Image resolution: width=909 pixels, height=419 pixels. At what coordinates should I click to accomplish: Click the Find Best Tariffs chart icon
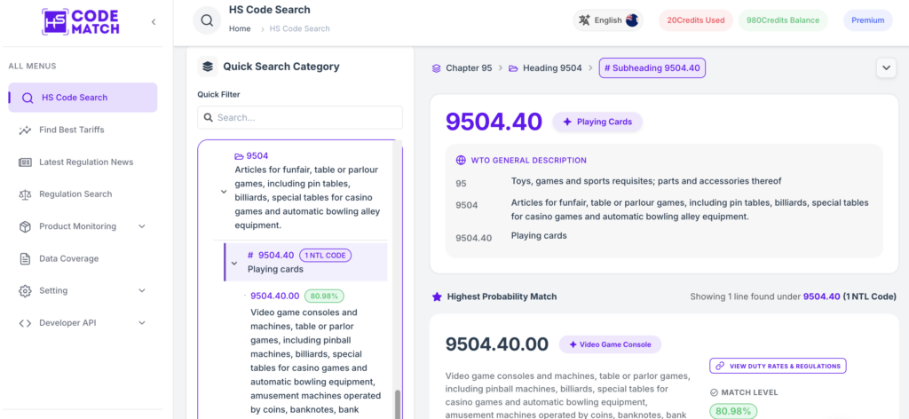point(25,130)
